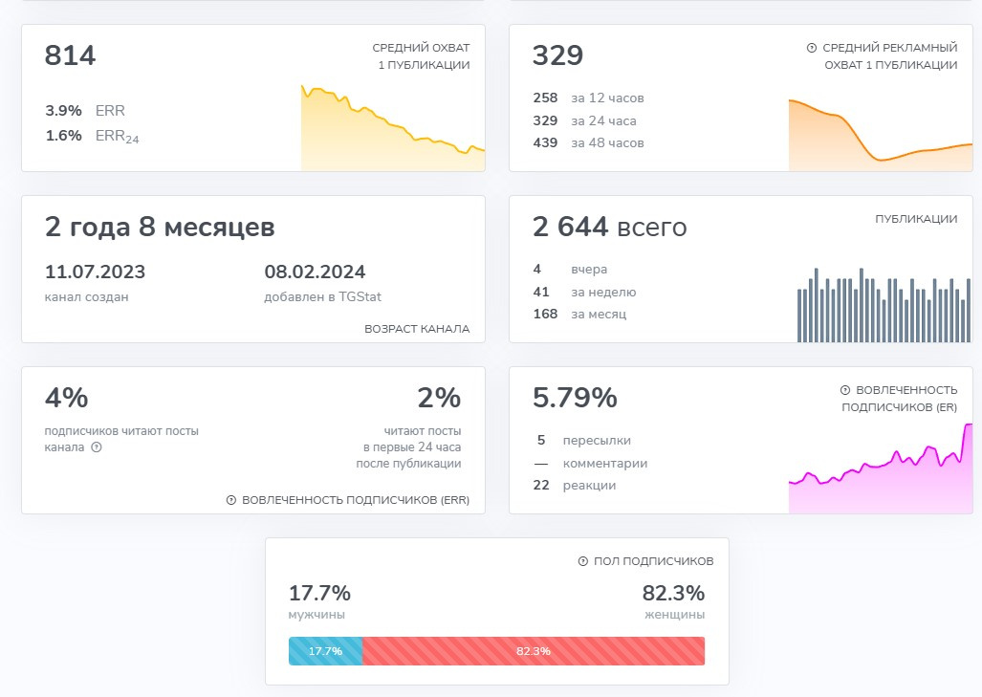Click the 82.3% 'женщины' figure above the bar
Screen dimensions: 982x697
click(x=673, y=593)
